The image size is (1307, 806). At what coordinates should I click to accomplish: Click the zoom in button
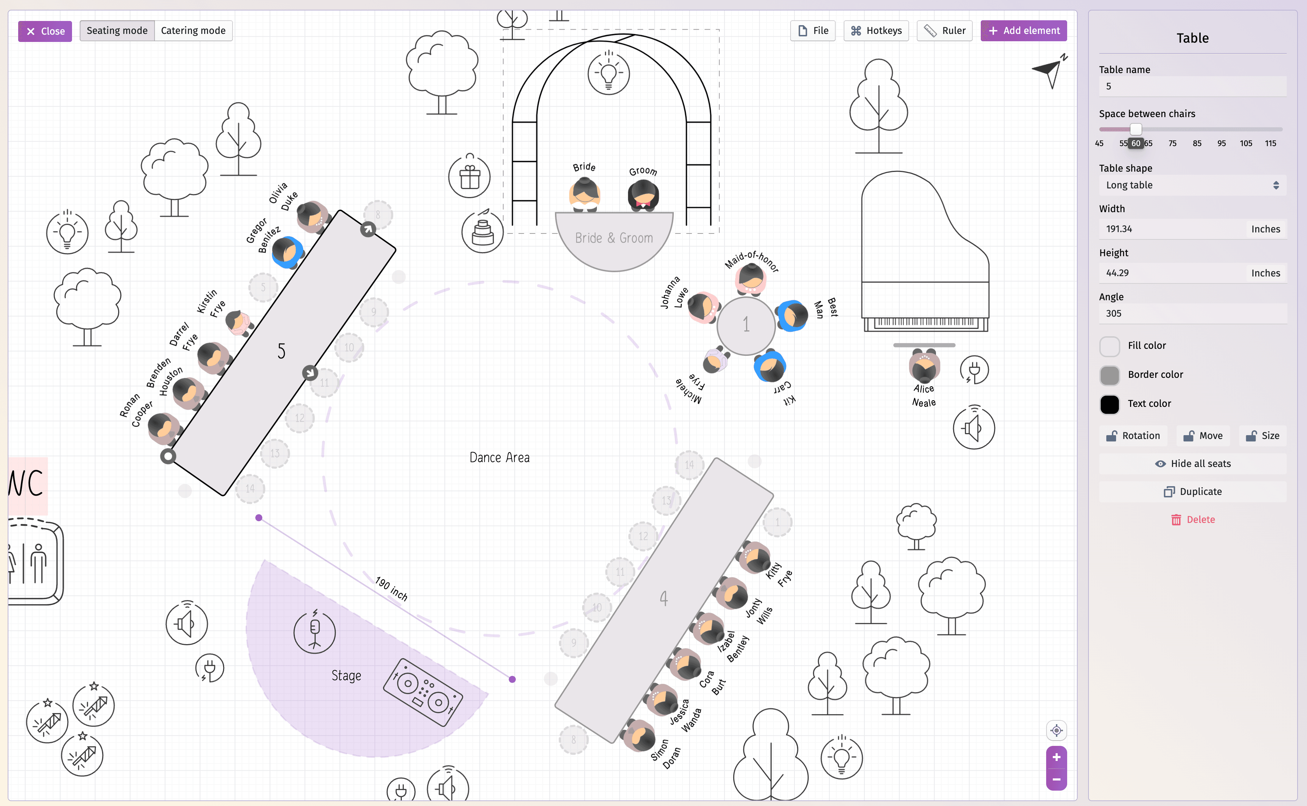pos(1056,757)
